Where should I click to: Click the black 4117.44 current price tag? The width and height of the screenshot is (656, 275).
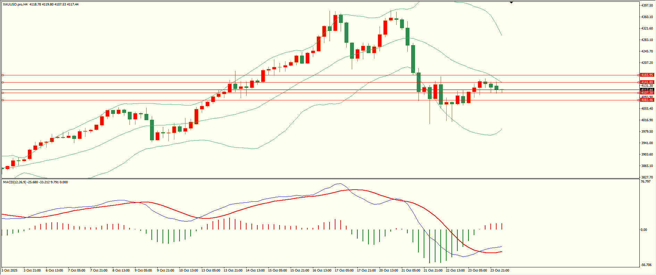point(647,90)
